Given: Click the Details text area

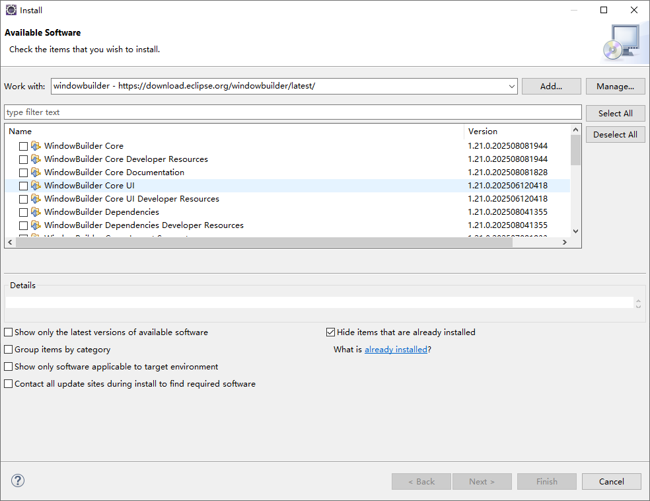Looking at the screenshot, I should tap(320, 302).
